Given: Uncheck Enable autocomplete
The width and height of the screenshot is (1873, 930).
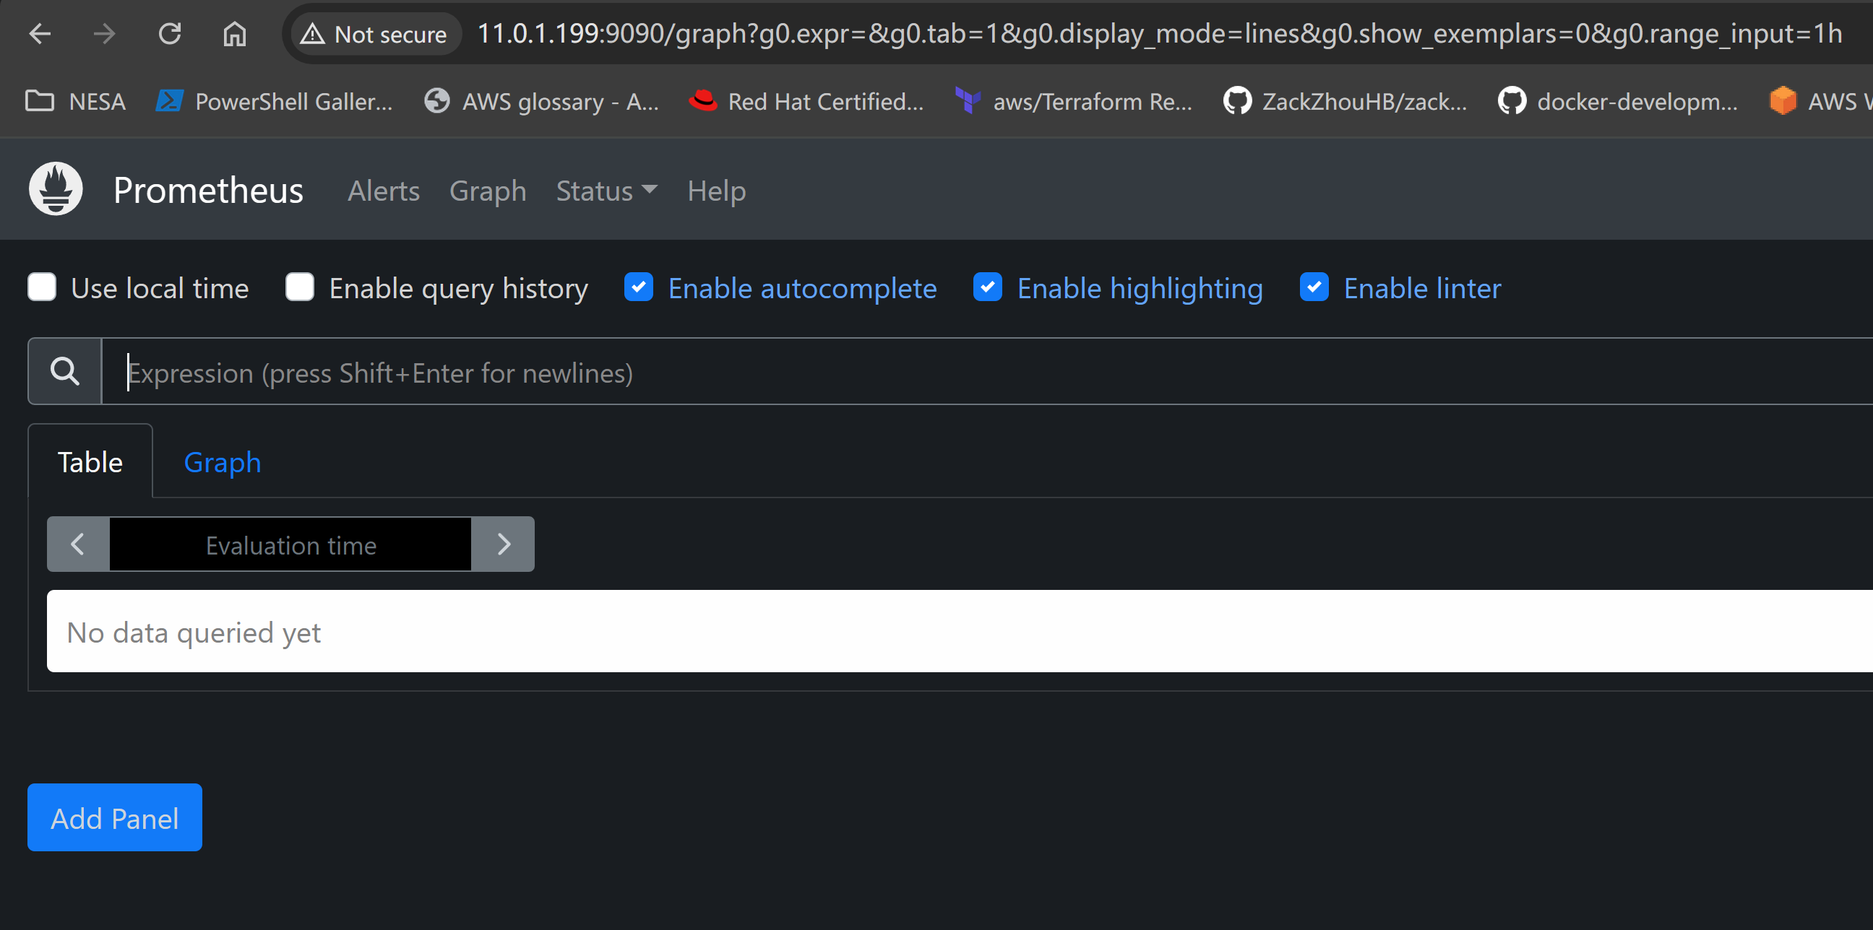Looking at the screenshot, I should pos(638,287).
